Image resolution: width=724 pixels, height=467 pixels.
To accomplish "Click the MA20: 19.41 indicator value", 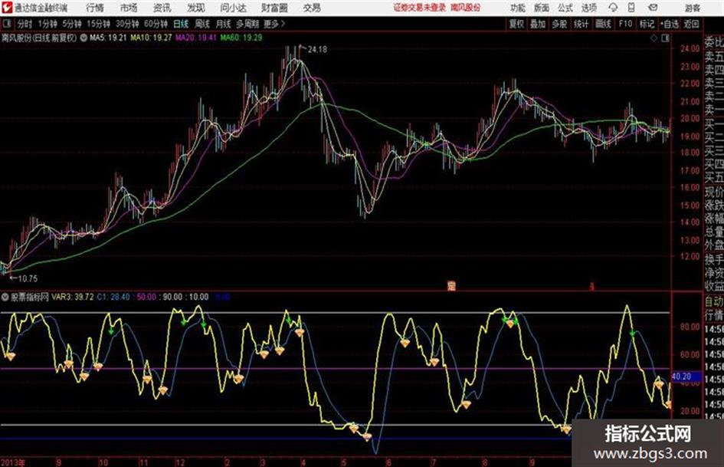I will point(196,38).
